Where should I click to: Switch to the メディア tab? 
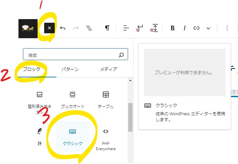tap(108, 69)
